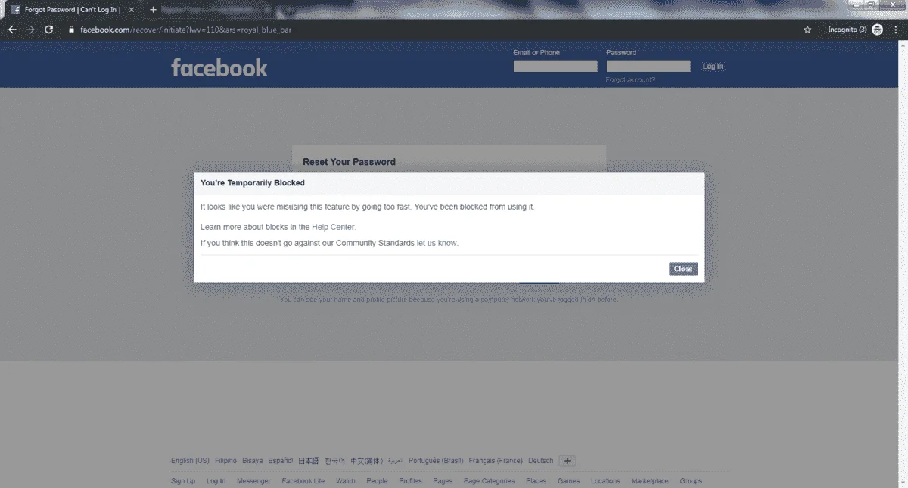Switch language to English (US)
This screenshot has height=488, width=908.
point(190,461)
